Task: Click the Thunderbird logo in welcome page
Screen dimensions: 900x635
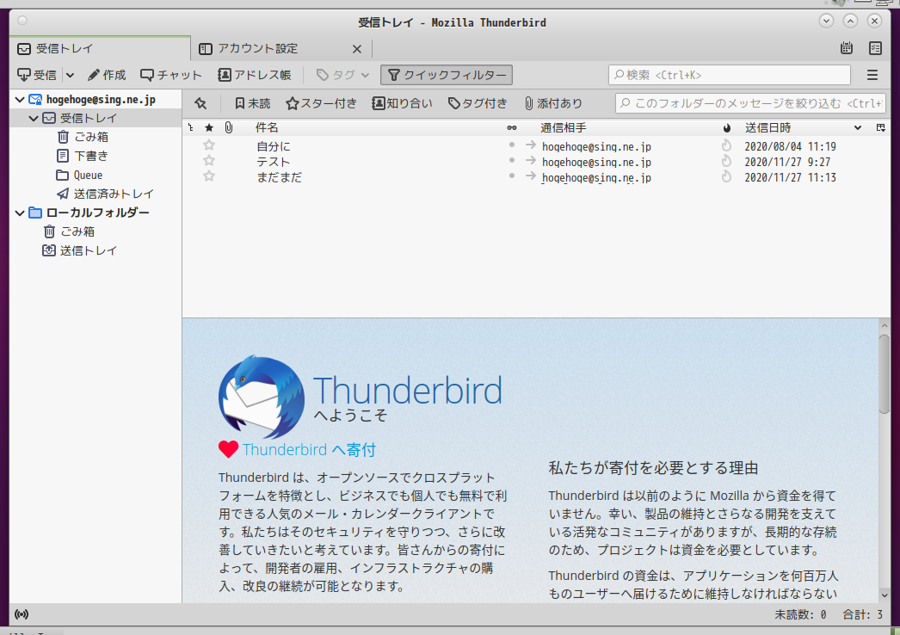Action: point(262,397)
